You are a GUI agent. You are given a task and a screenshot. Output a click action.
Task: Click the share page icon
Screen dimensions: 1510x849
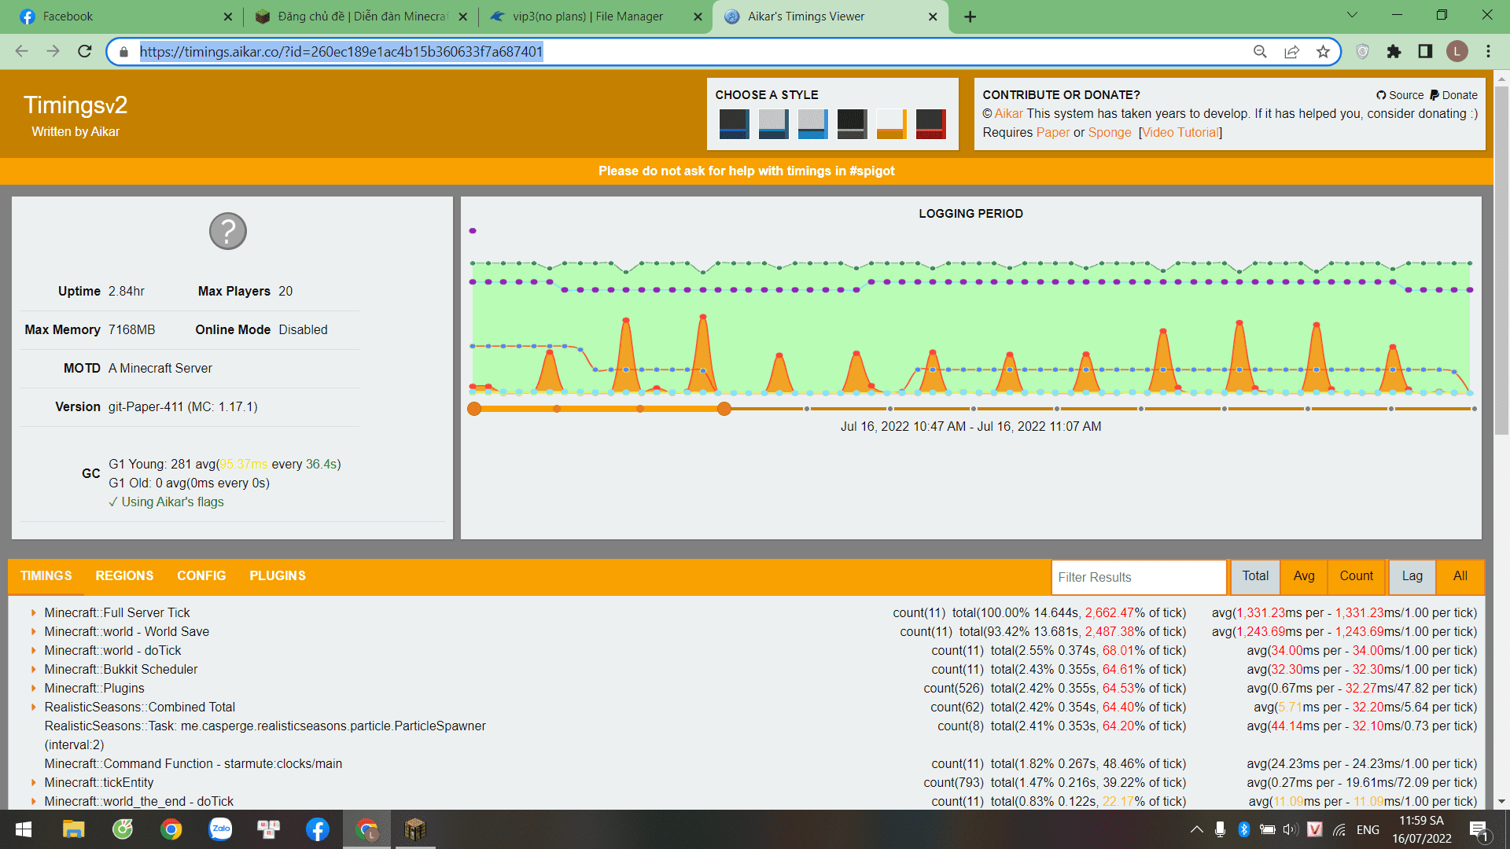point(1291,52)
